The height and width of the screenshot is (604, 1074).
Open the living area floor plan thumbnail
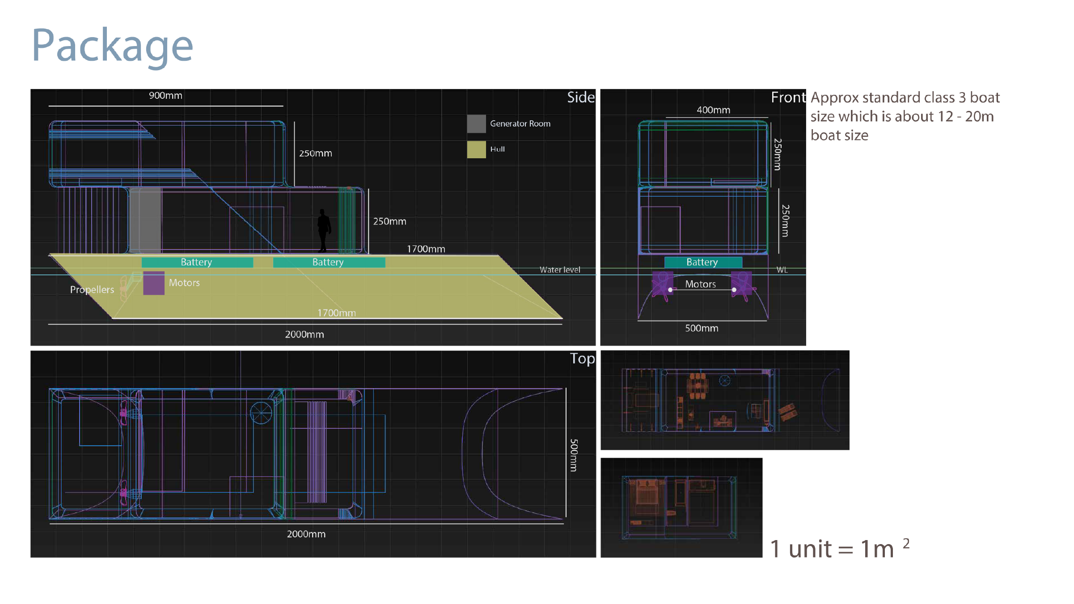coord(724,400)
